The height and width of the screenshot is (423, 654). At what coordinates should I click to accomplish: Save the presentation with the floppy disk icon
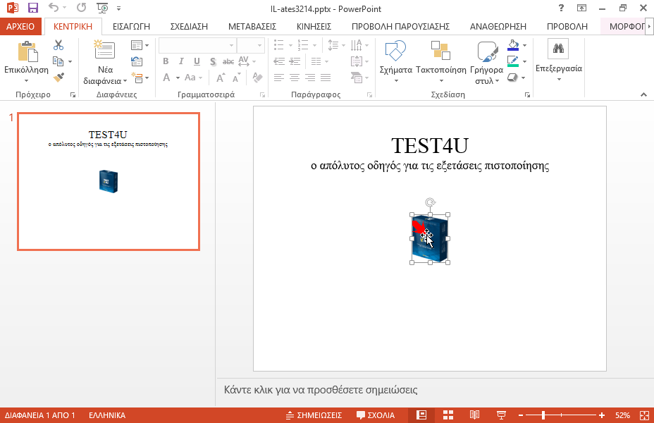(33, 8)
